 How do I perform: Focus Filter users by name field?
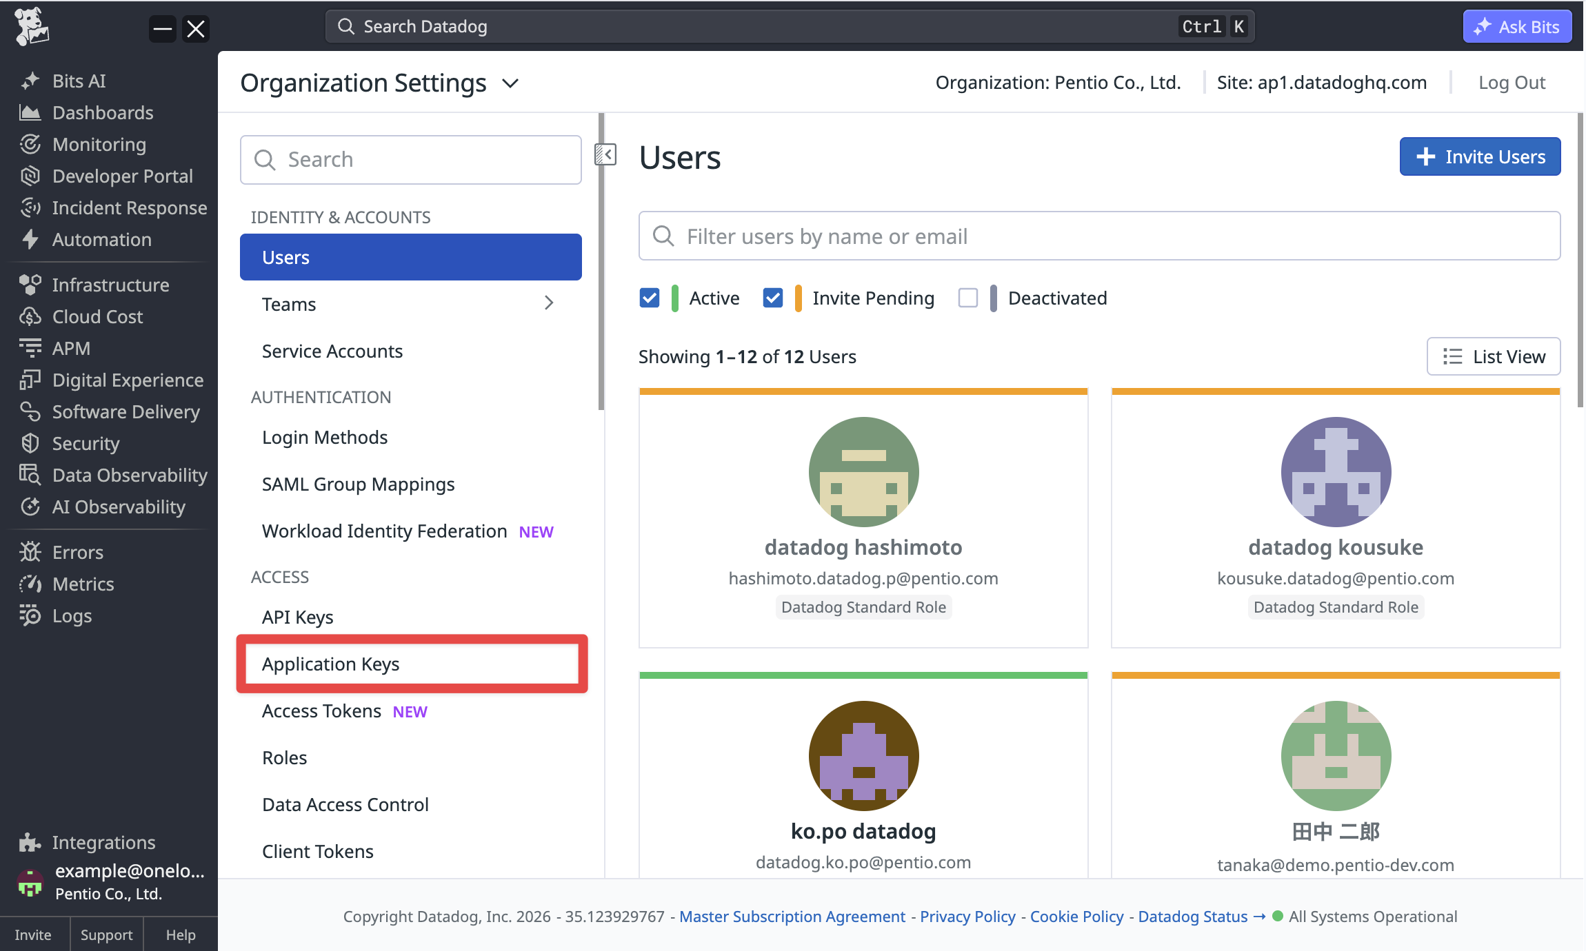[x=1099, y=236]
